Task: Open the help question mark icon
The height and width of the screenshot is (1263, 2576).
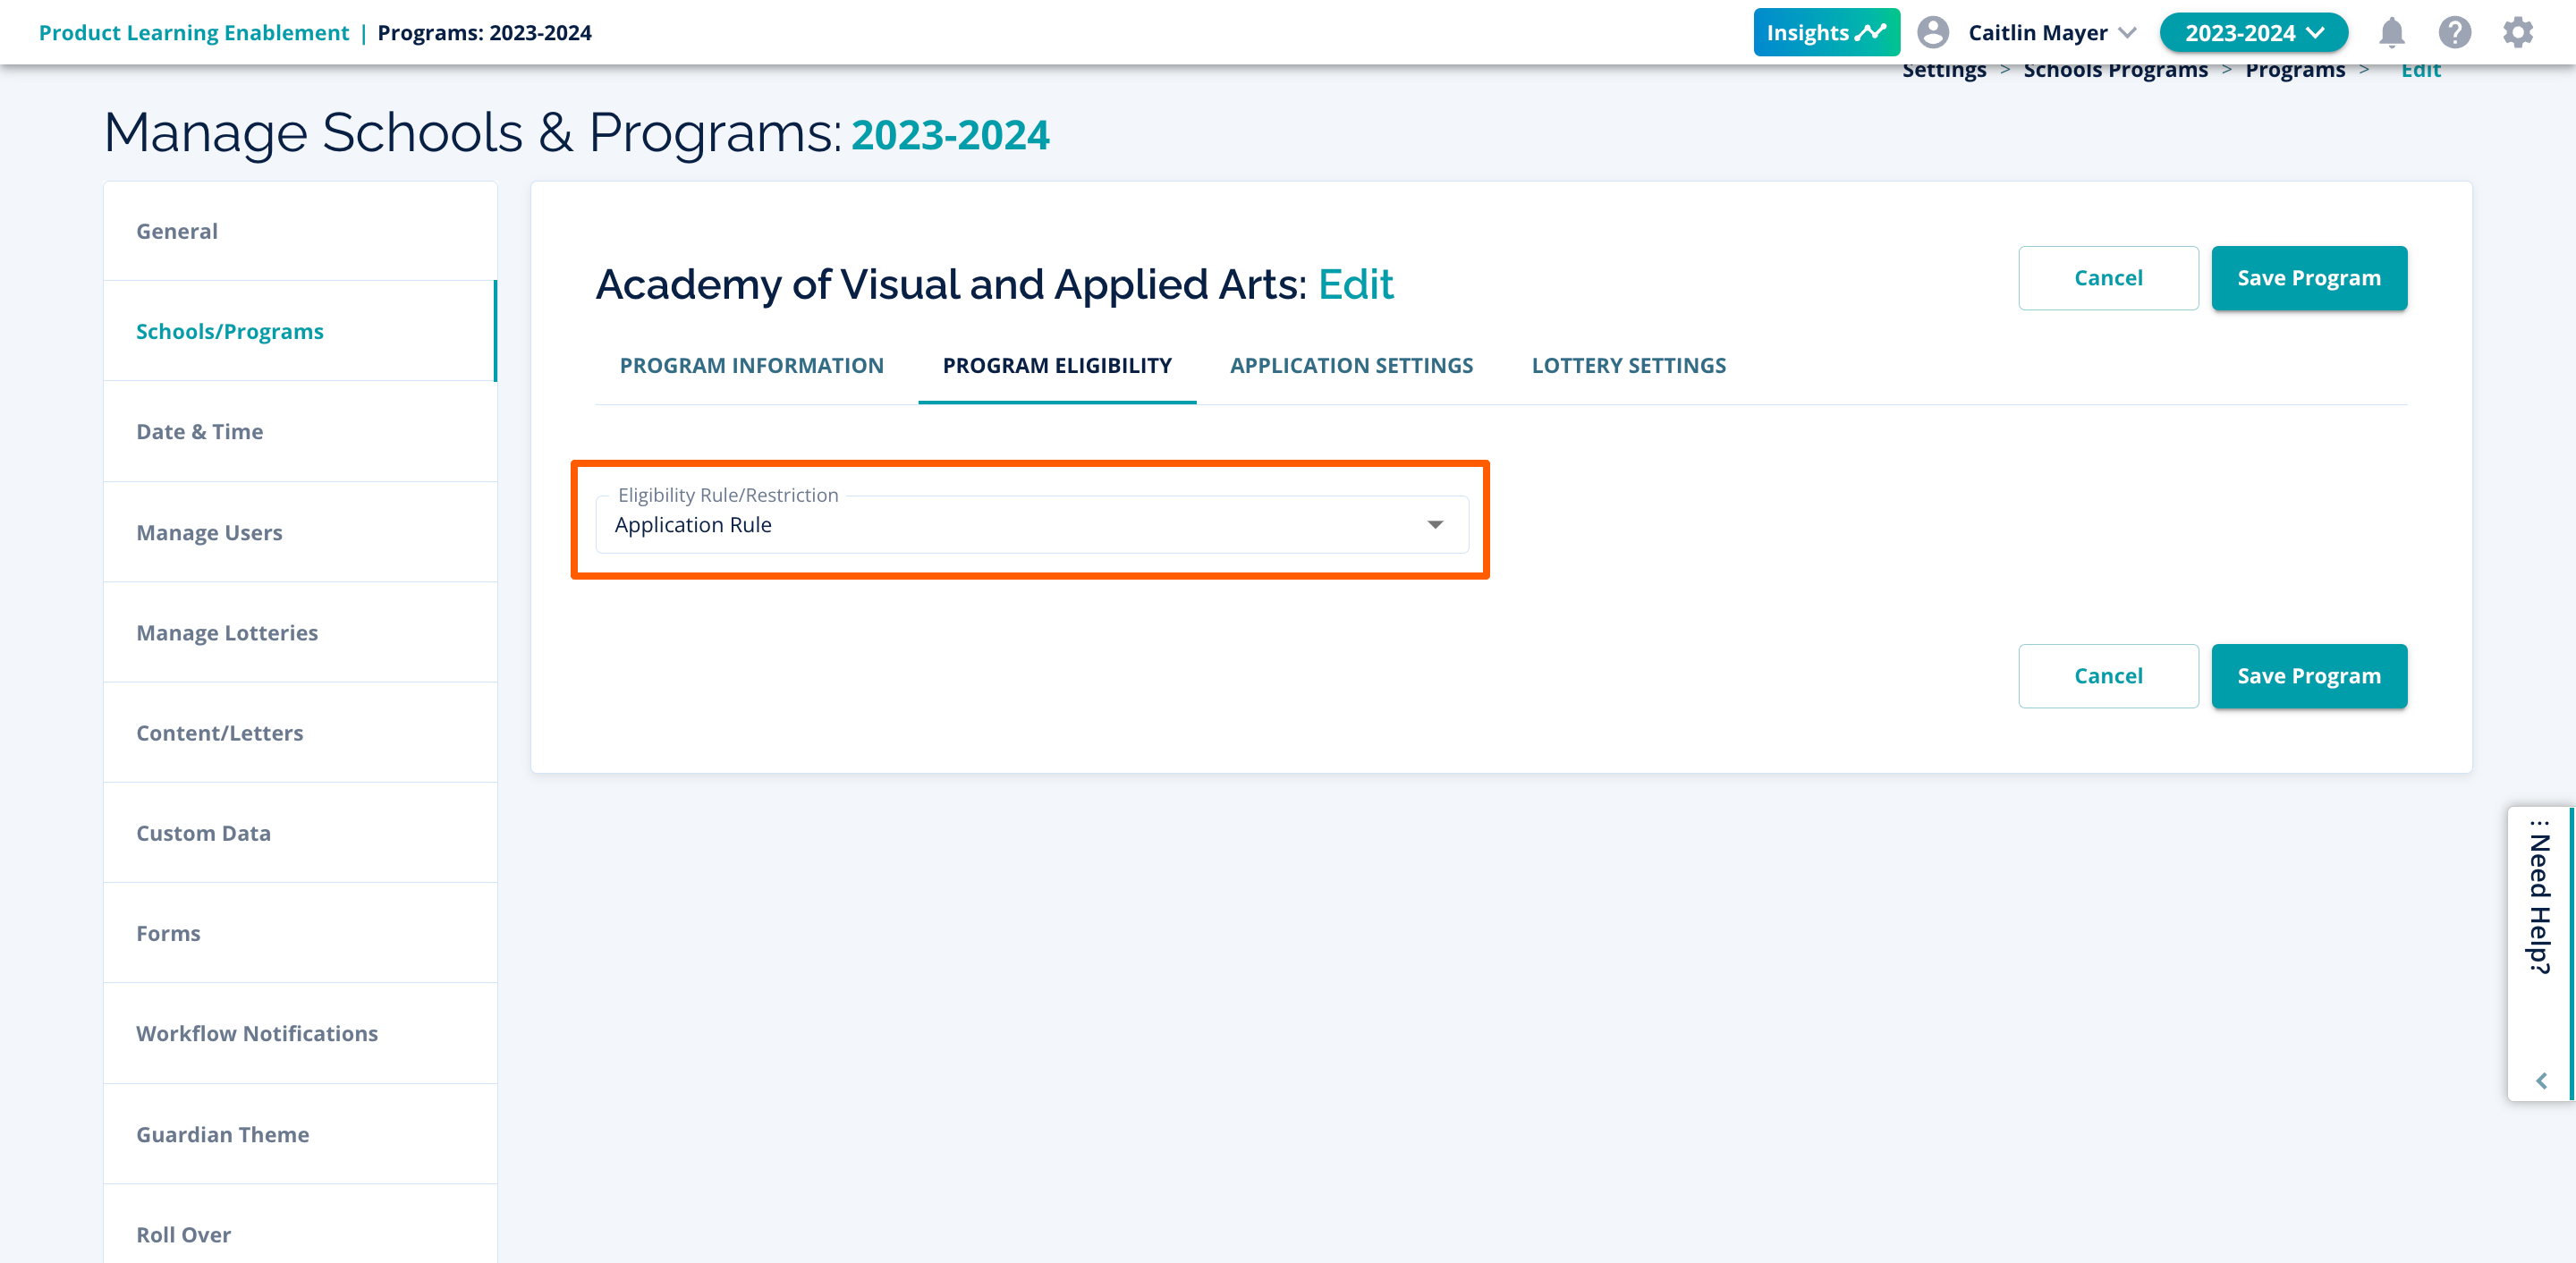Action: (x=2454, y=32)
